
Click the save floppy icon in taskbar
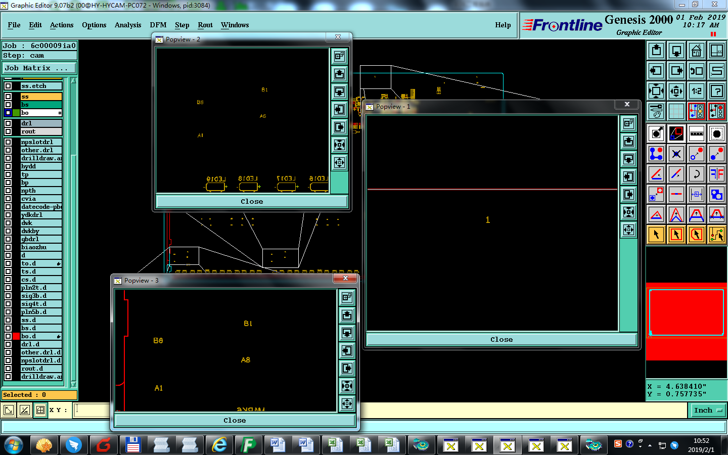click(133, 445)
